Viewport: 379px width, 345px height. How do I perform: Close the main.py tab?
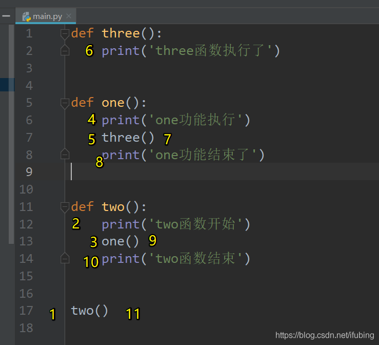(x=69, y=16)
